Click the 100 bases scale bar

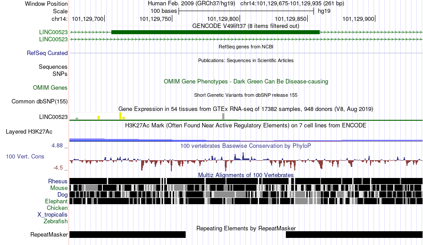click(x=246, y=11)
